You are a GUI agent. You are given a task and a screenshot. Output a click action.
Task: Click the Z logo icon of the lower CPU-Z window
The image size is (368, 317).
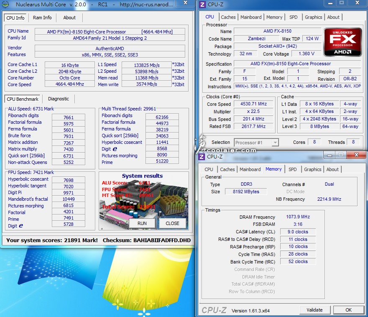pyautogui.click(x=202, y=156)
